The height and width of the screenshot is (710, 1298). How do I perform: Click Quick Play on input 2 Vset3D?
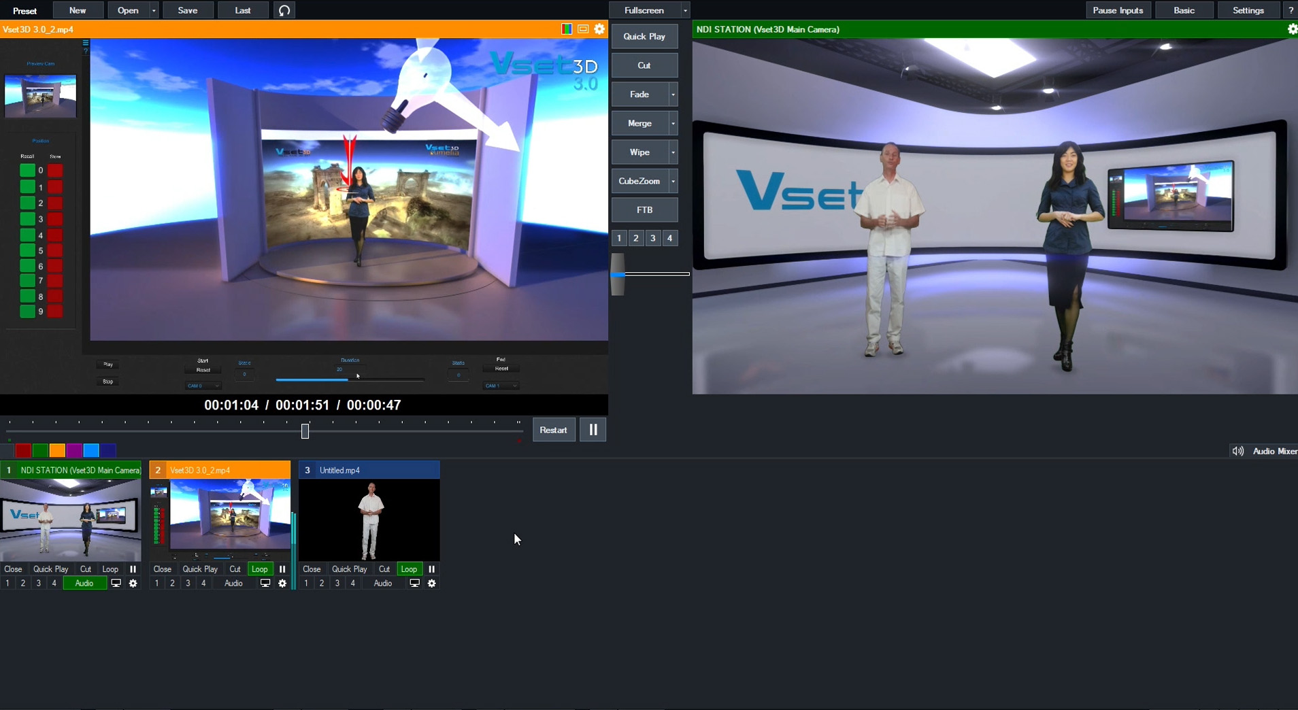point(200,569)
